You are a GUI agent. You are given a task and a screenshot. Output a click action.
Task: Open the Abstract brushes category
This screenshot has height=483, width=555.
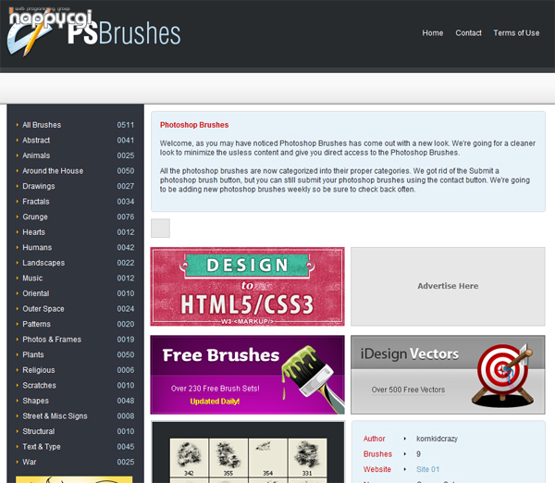point(36,141)
